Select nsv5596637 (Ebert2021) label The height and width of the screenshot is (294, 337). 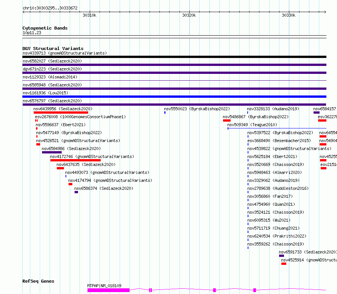[61, 125]
